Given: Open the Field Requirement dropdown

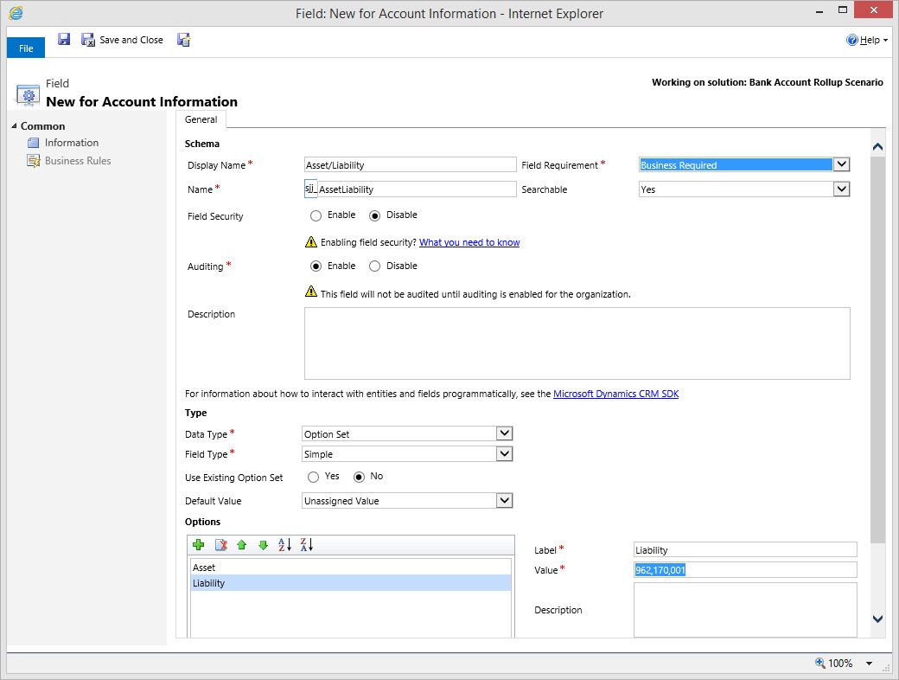Looking at the screenshot, I should click(x=841, y=164).
